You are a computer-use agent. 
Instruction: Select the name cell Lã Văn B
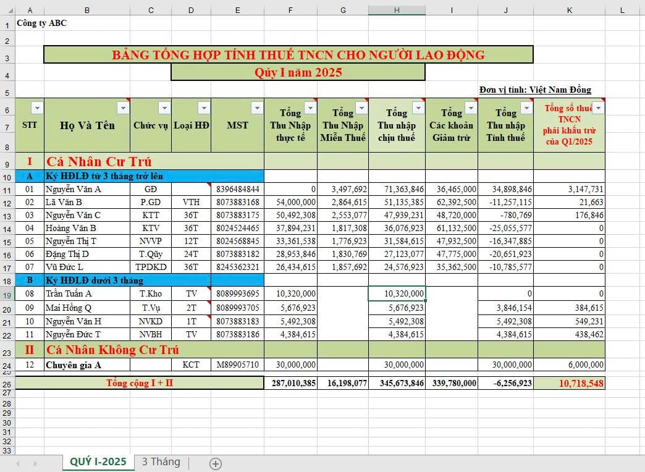click(x=86, y=202)
